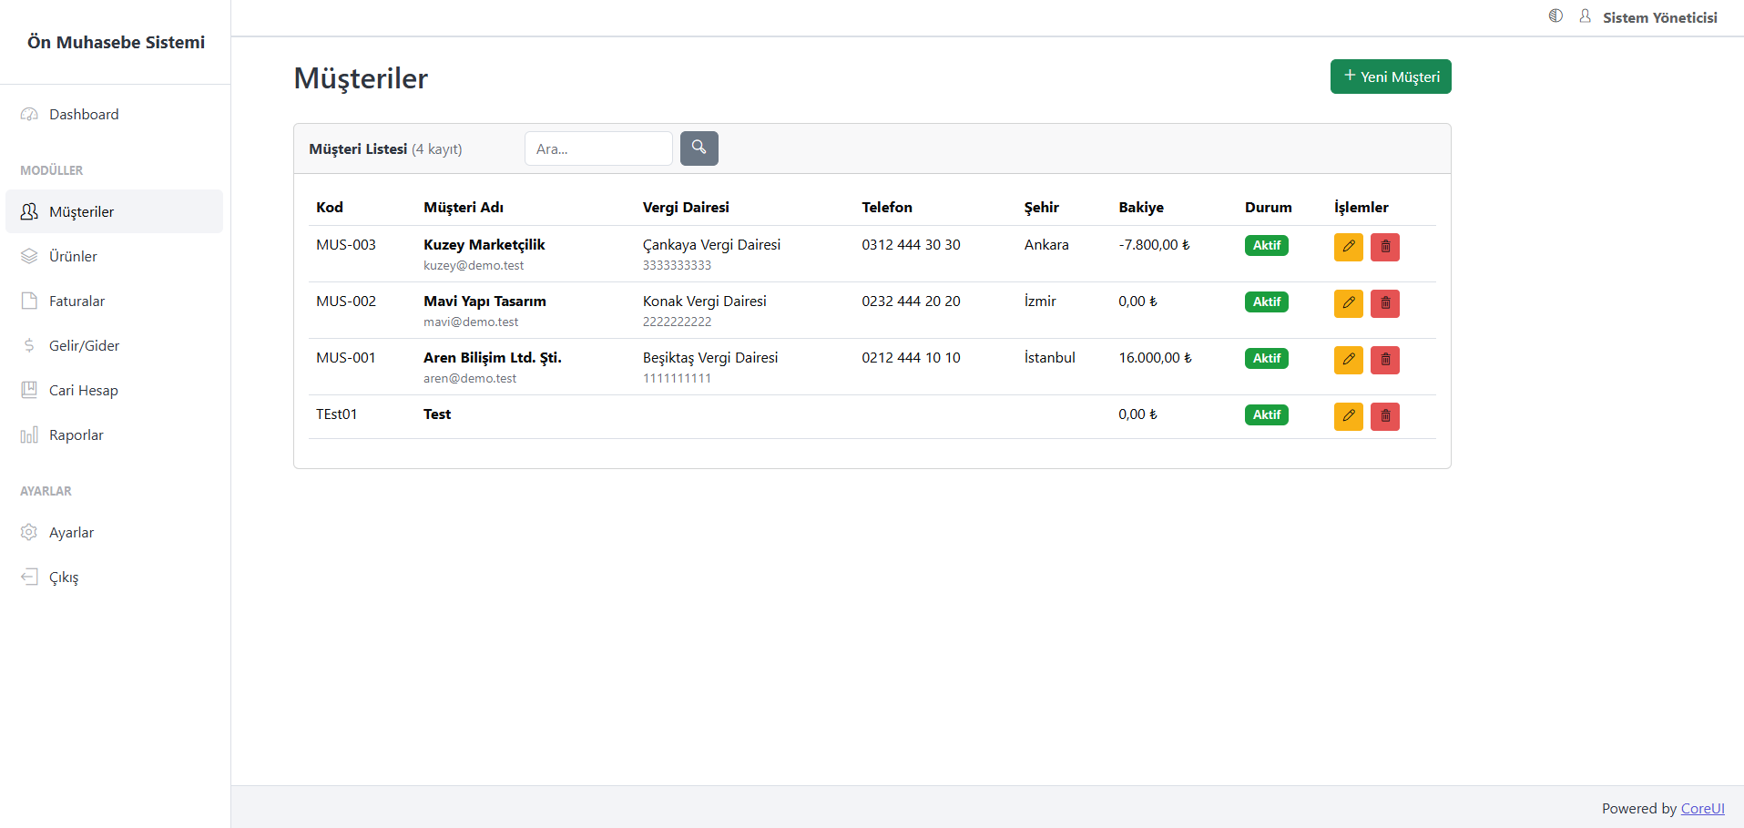This screenshot has width=1744, height=828.
Task: Delete customer Kuzey Marketçilik
Action: coord(1385,247)
